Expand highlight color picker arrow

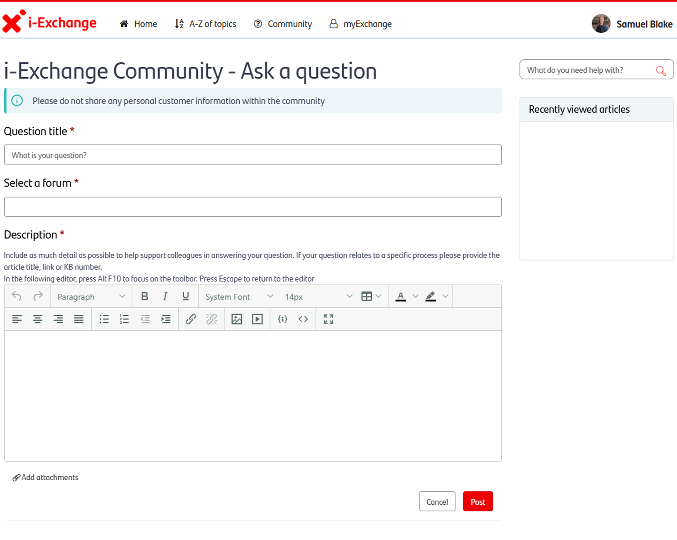coord(445,296)
